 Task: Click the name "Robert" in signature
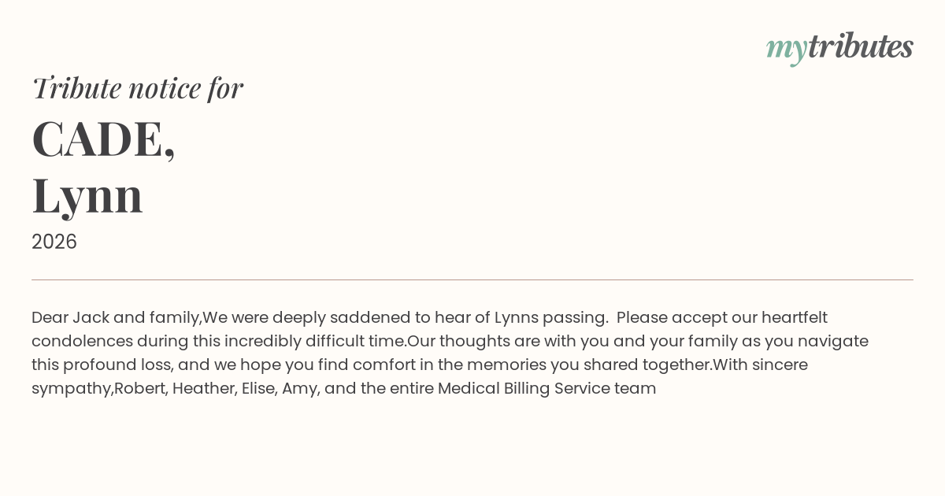tap(139, 388)
